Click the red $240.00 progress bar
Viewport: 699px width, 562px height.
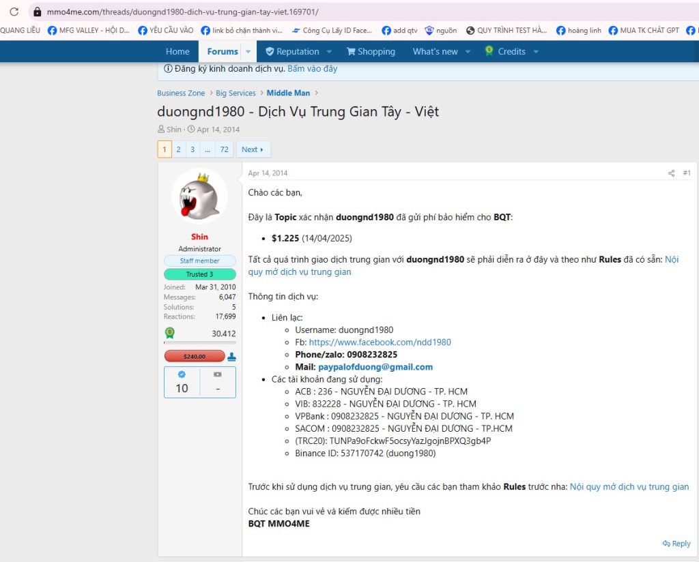point(195,356)
